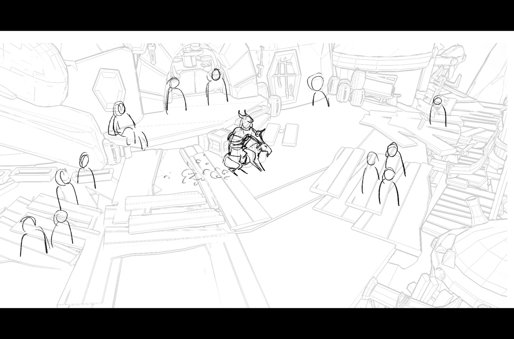Image resolution: width=514 pixels, height=339 pixels.
Task: Click the standing figure right of barred window
Action: (319, 91)
